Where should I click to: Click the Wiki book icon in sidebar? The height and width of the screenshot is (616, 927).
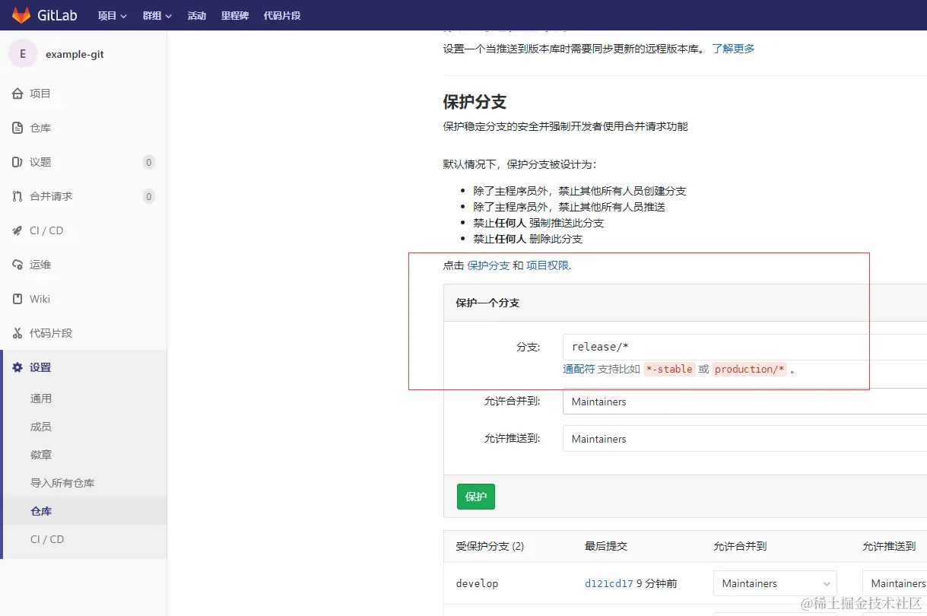[x=17, y=299]
